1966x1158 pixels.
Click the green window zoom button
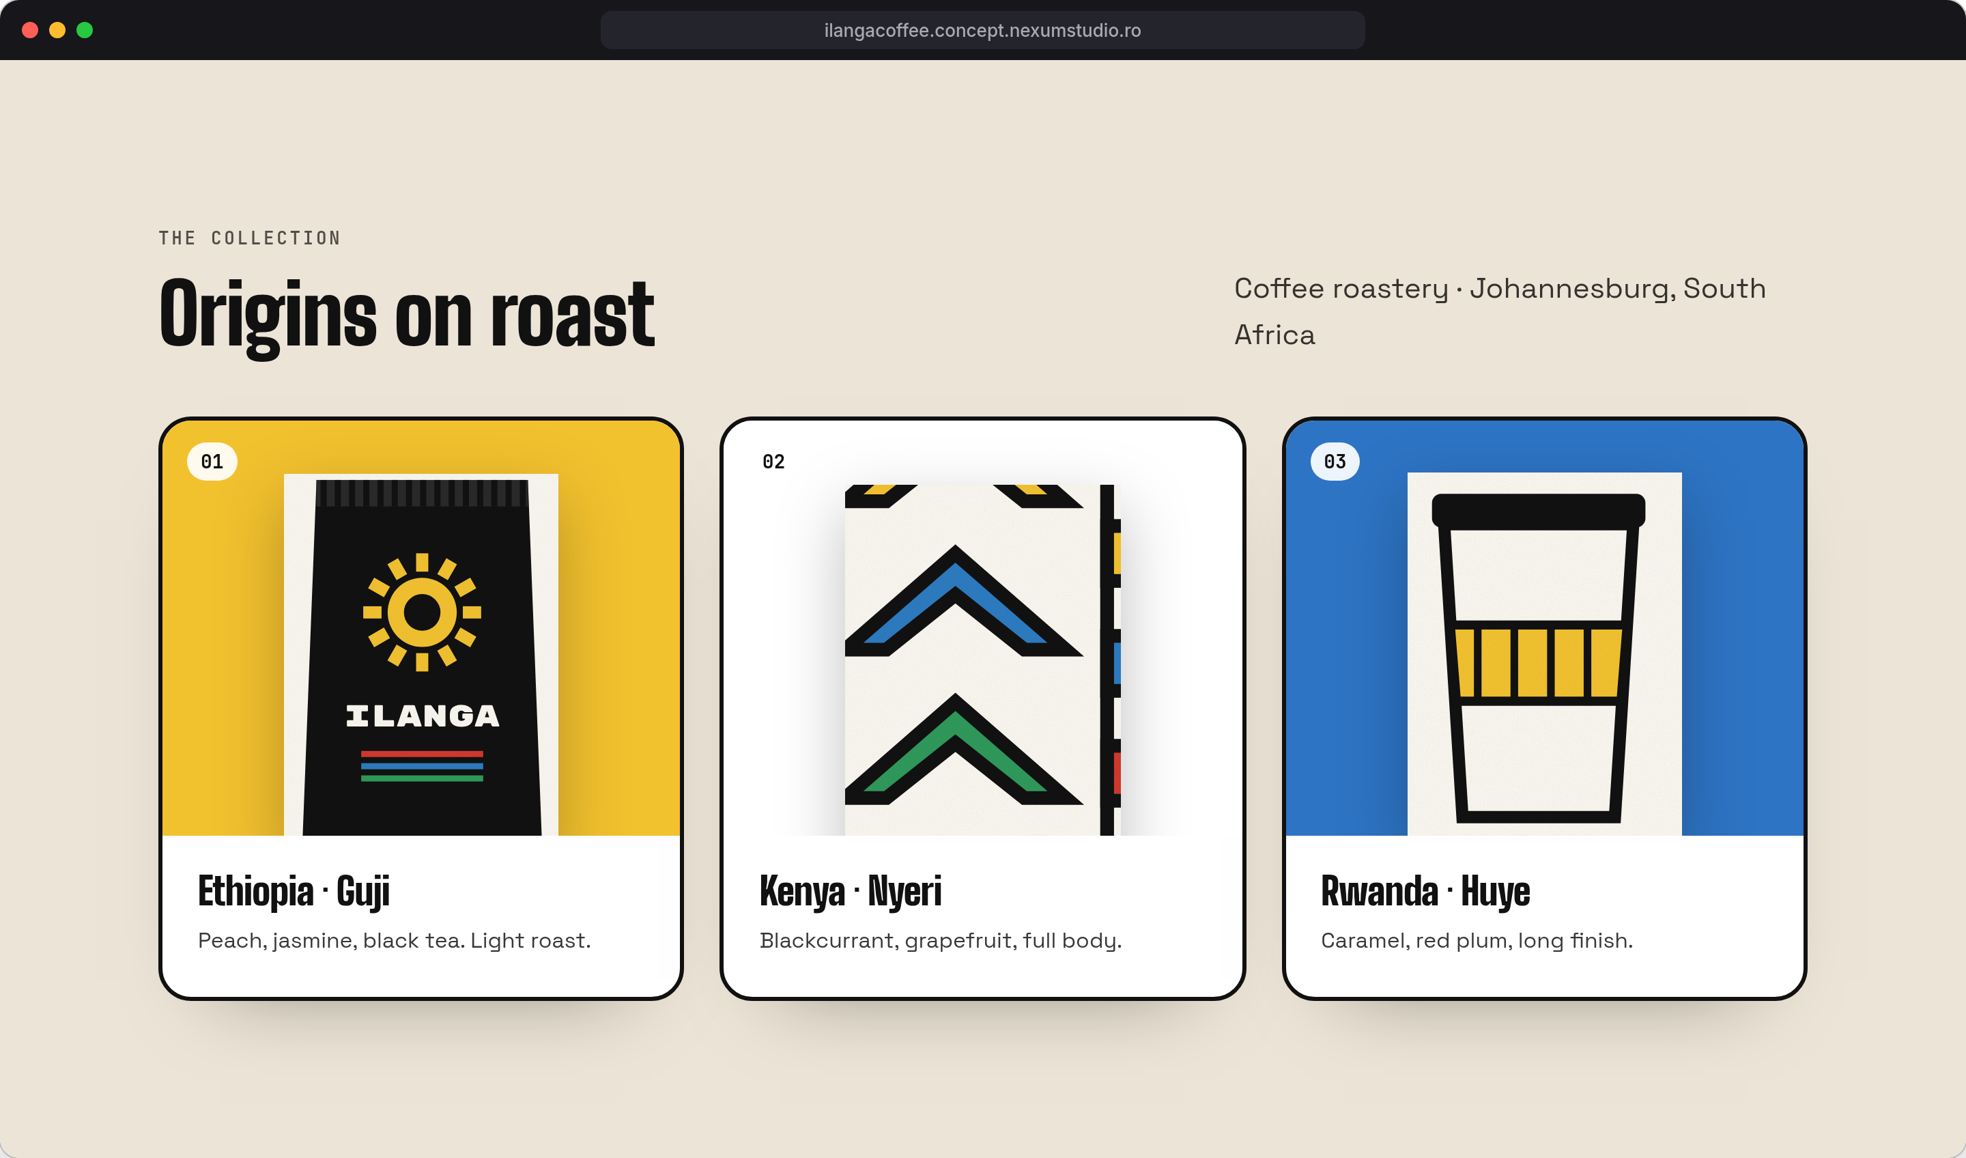(84, 31)
